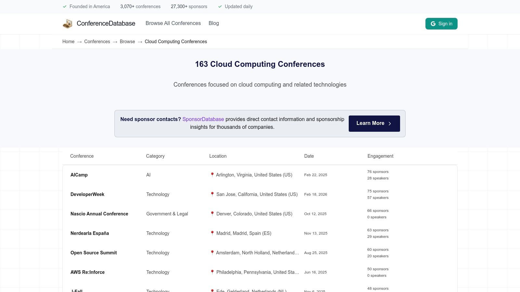The image size is (520, 292).
Task: Click the 163 Cloud Computing Conferences heading
Action: [x=260, y=64]
